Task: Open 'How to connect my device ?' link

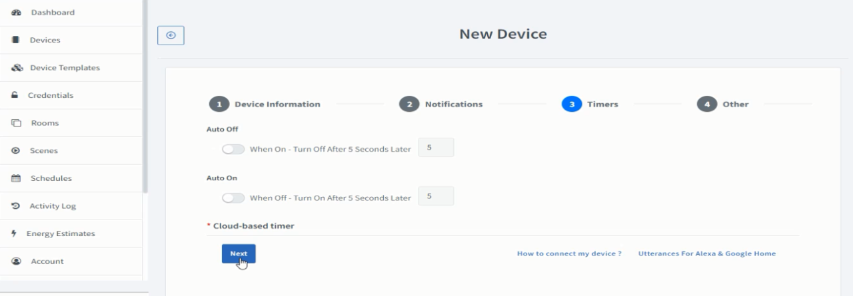Action: tap(569, 254)
